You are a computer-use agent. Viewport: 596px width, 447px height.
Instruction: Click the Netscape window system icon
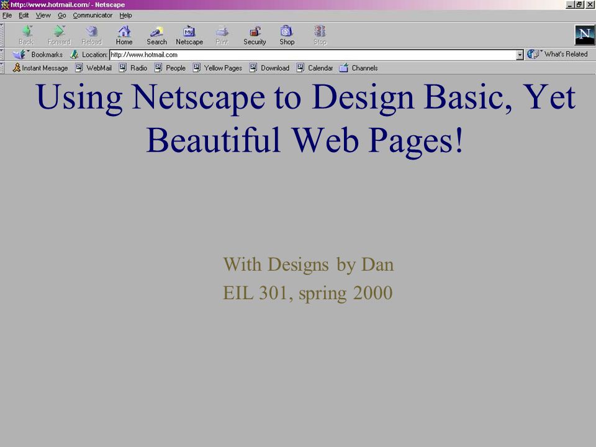5,5
